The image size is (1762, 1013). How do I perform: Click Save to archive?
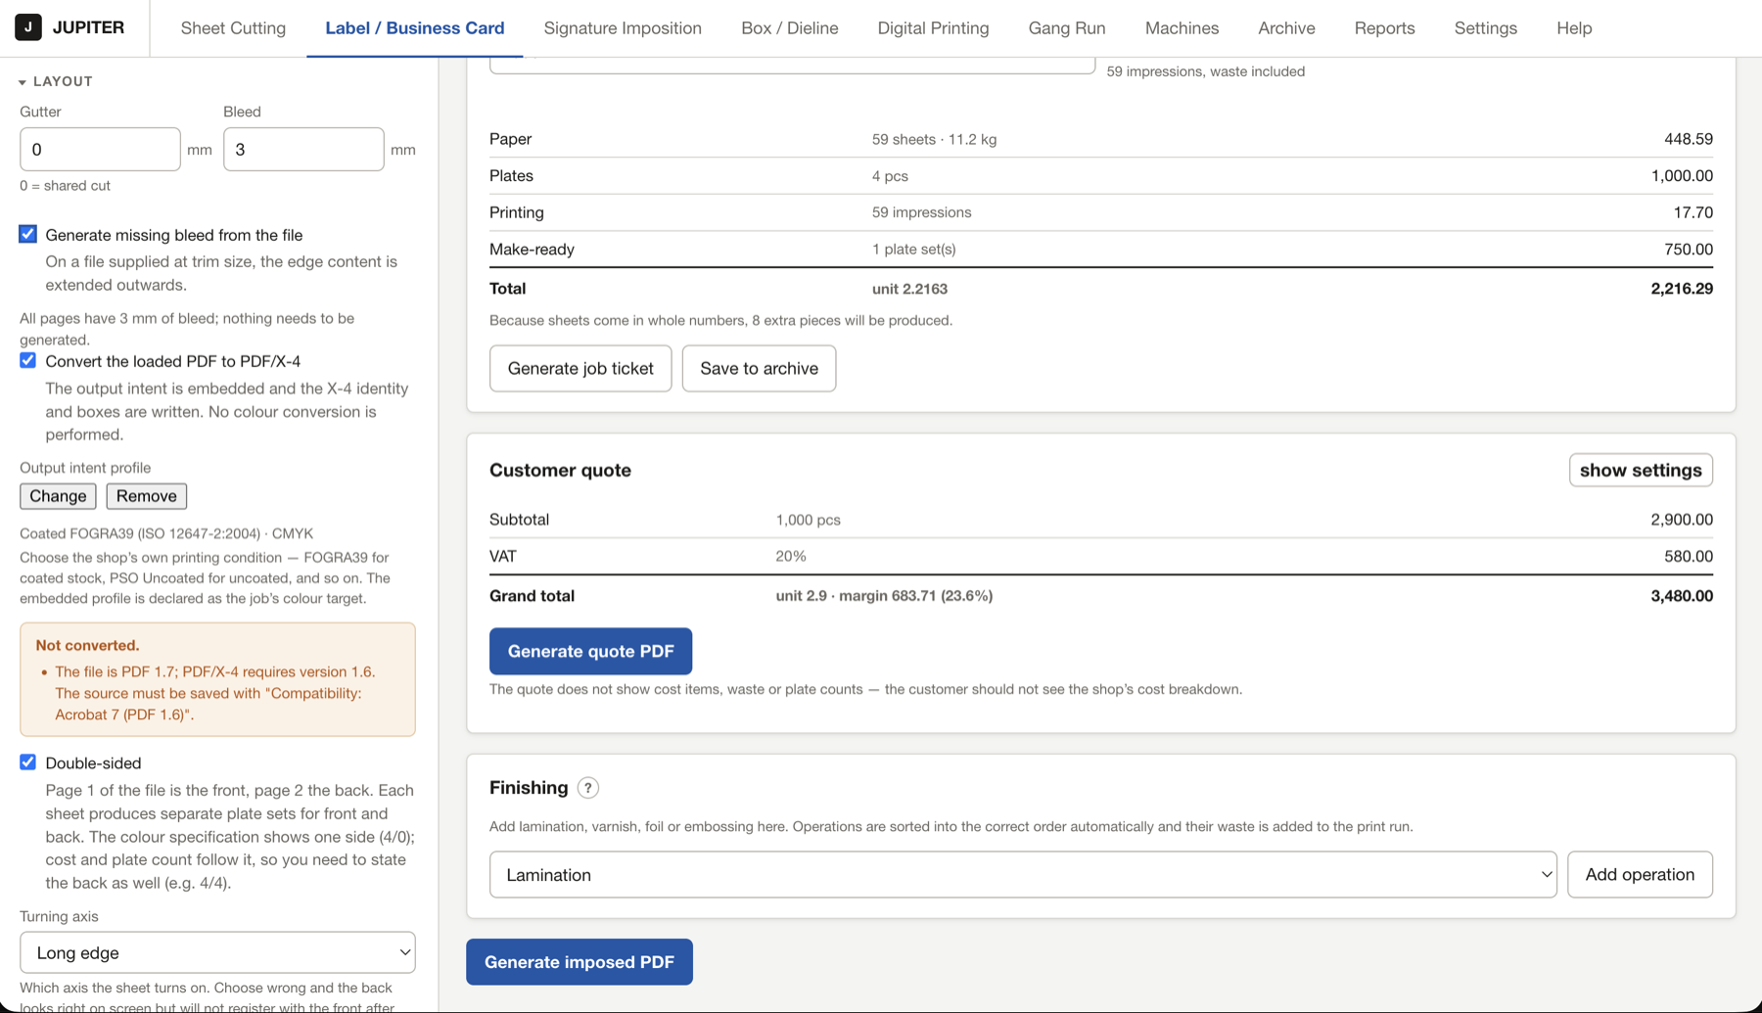[759, 368]
